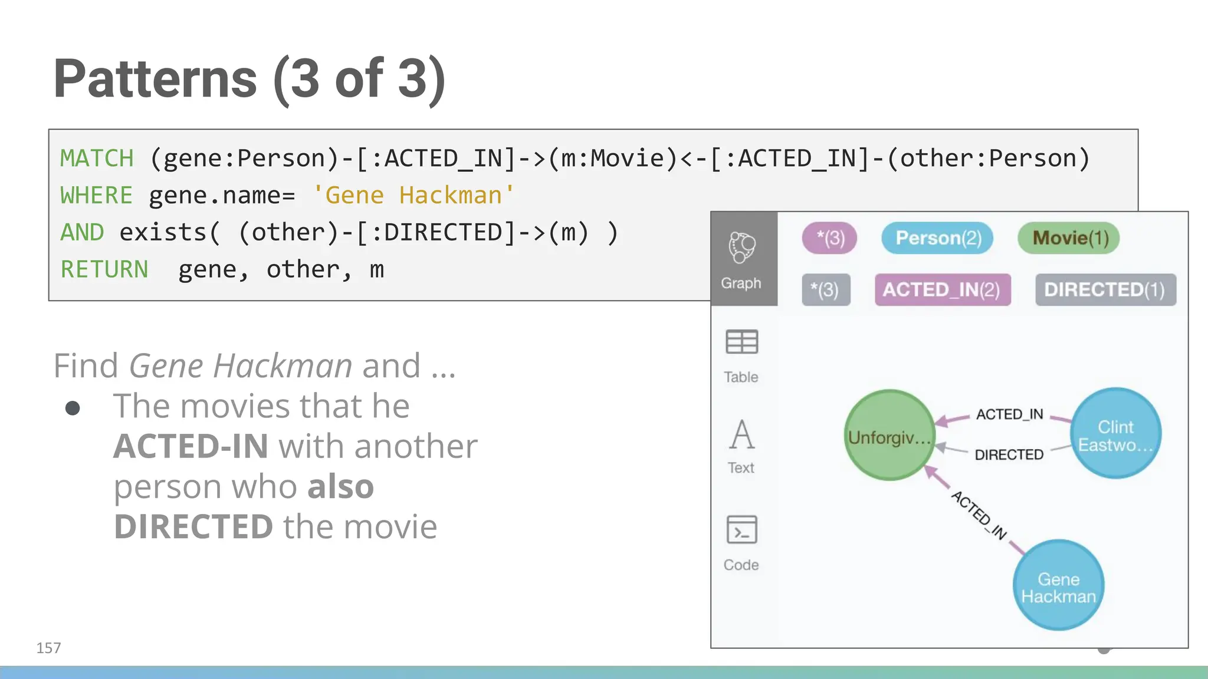
Task: Switch to the Graph view tab
Action: click(x=744, y=259)
